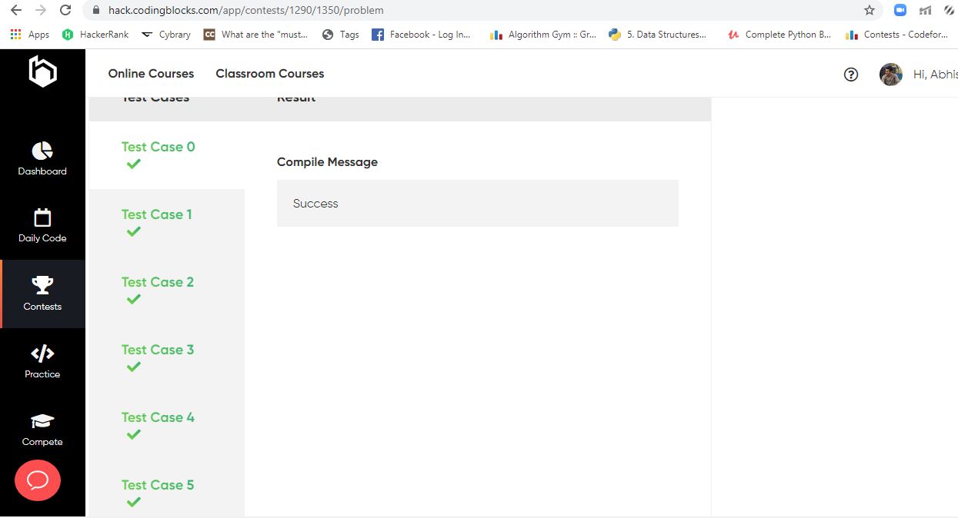Click the browser address bar URL
Screen dimensions: 958x518
[x=246, y=10]
